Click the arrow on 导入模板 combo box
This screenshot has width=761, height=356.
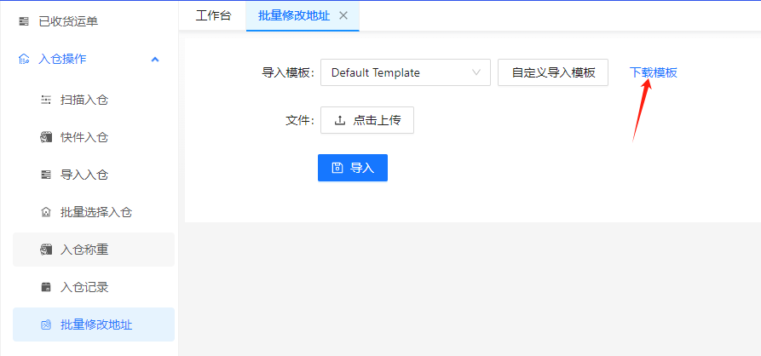[476, 73]
